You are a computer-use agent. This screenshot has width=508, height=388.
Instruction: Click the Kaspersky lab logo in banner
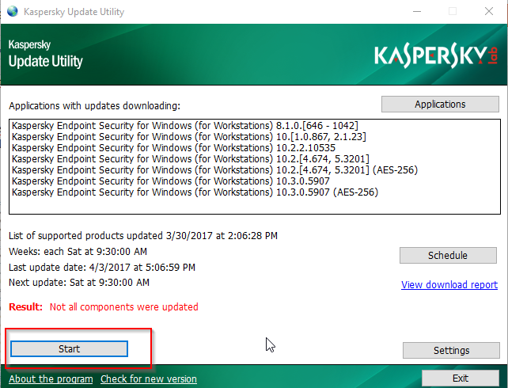[436, 55]
